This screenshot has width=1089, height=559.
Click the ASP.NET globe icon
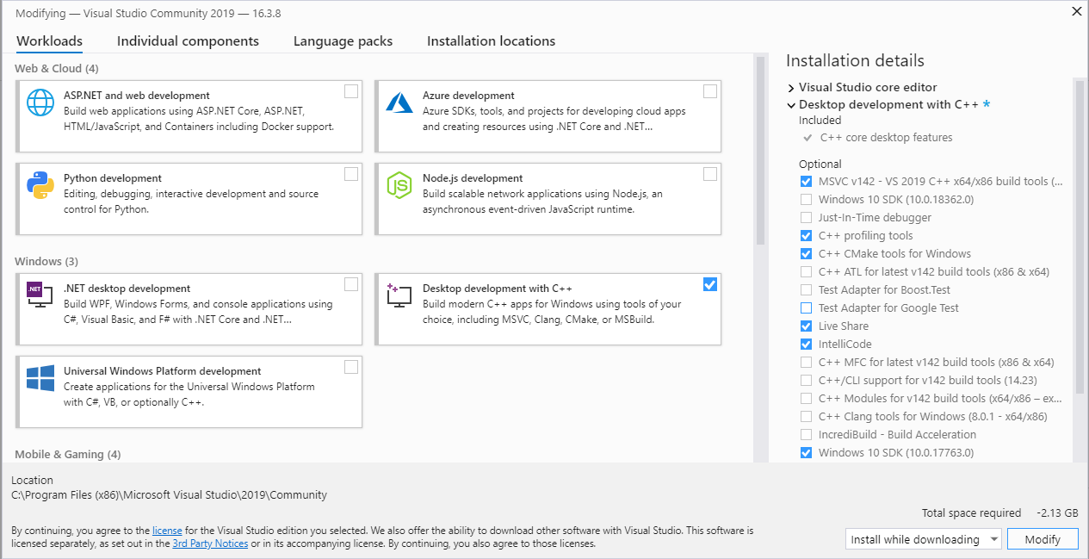(x=40, y=102)
